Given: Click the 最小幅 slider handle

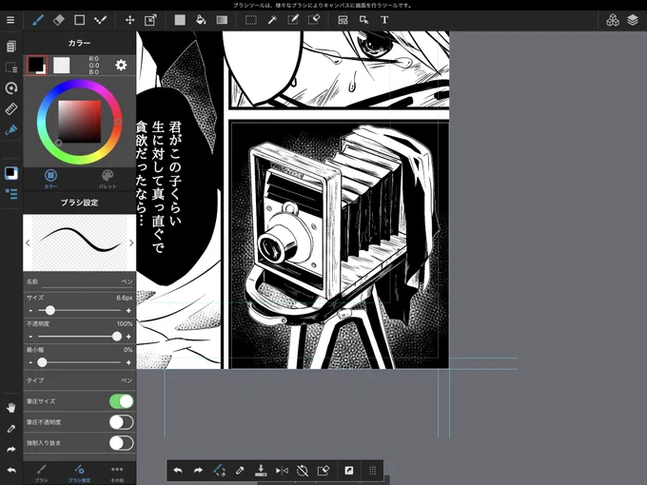Looking at the screenshot, I should tap(42, 362).
